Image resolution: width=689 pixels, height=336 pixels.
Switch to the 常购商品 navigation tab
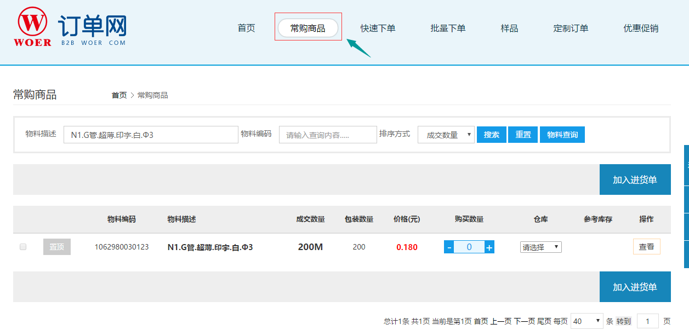pyautogui.click(x=308, y=26)
